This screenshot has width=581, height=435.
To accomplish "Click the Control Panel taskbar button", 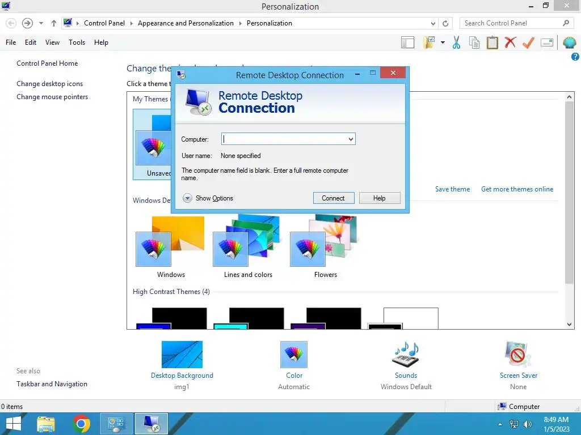I will 116,424.
